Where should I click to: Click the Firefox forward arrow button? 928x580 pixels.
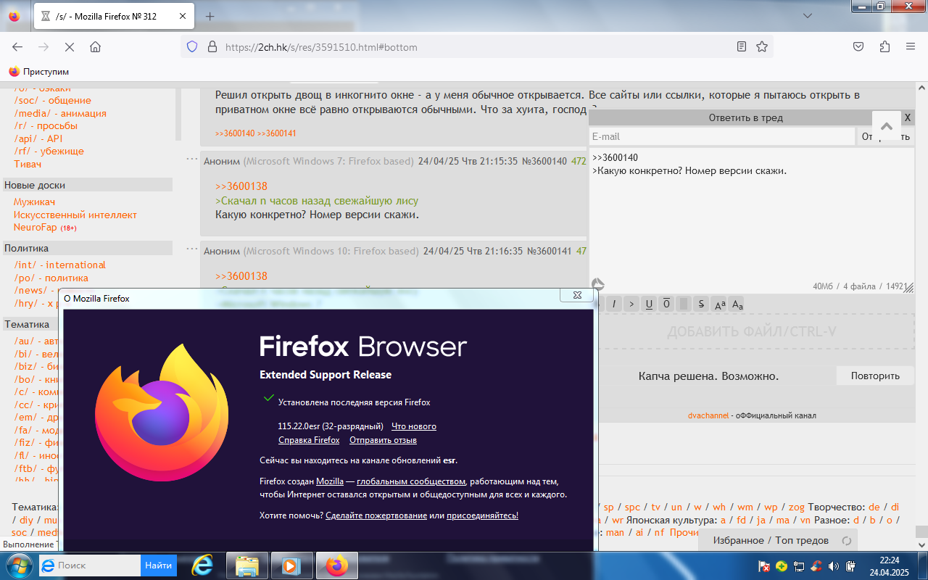[43, 46]
